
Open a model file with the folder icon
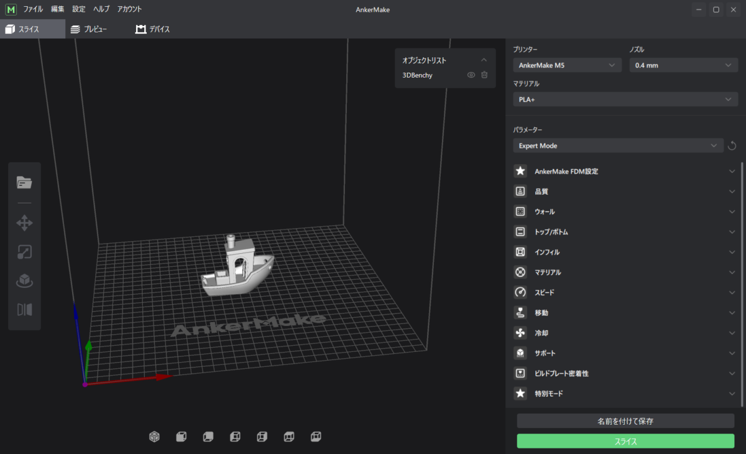point(24,183)
